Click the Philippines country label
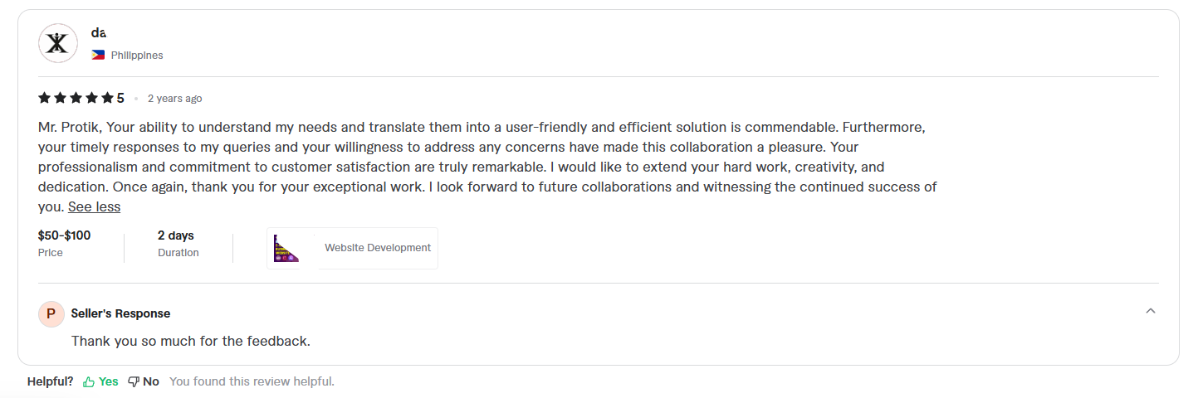 pos(137,56)
